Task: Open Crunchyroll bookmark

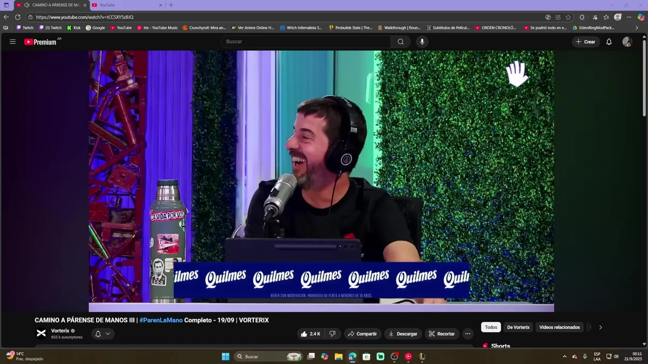Action: (x=204, y=28)
